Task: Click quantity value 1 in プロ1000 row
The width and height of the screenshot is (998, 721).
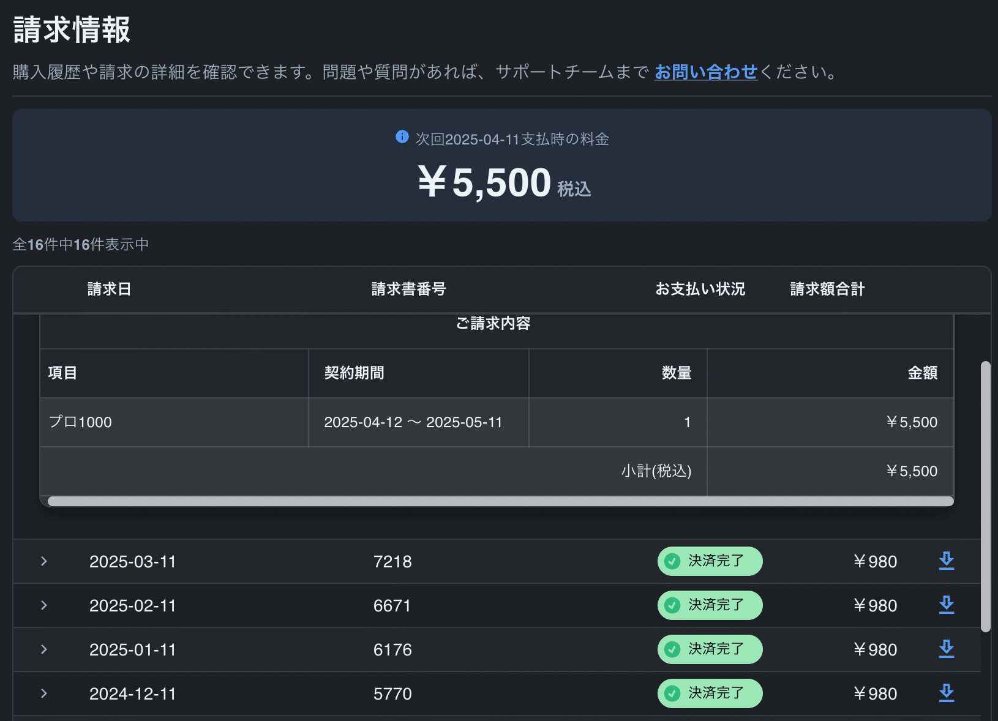Action: [687, 422]
